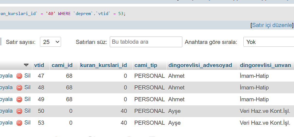Select the vtid cell with value 48
This screenshot has width=294, height=137.
click(41, 88)
